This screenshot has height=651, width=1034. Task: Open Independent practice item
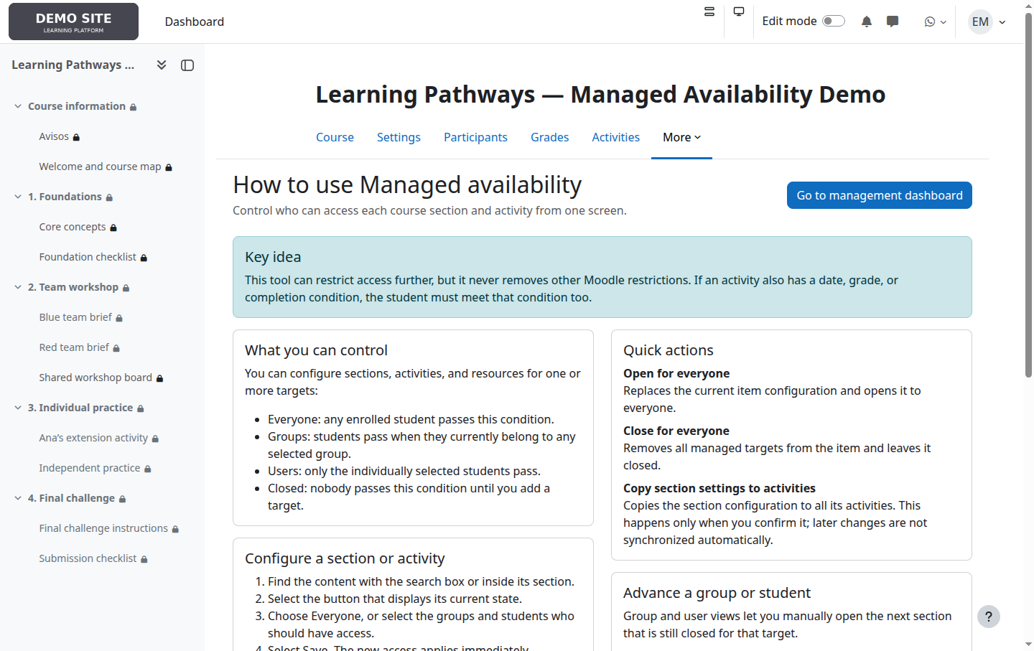point(90,468)
